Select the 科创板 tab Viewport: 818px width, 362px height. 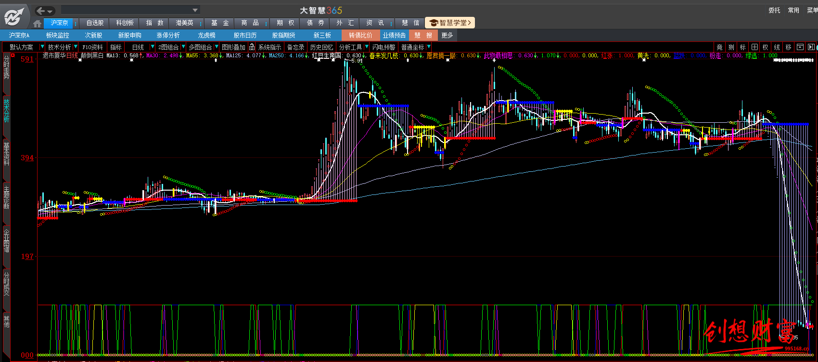125,23
